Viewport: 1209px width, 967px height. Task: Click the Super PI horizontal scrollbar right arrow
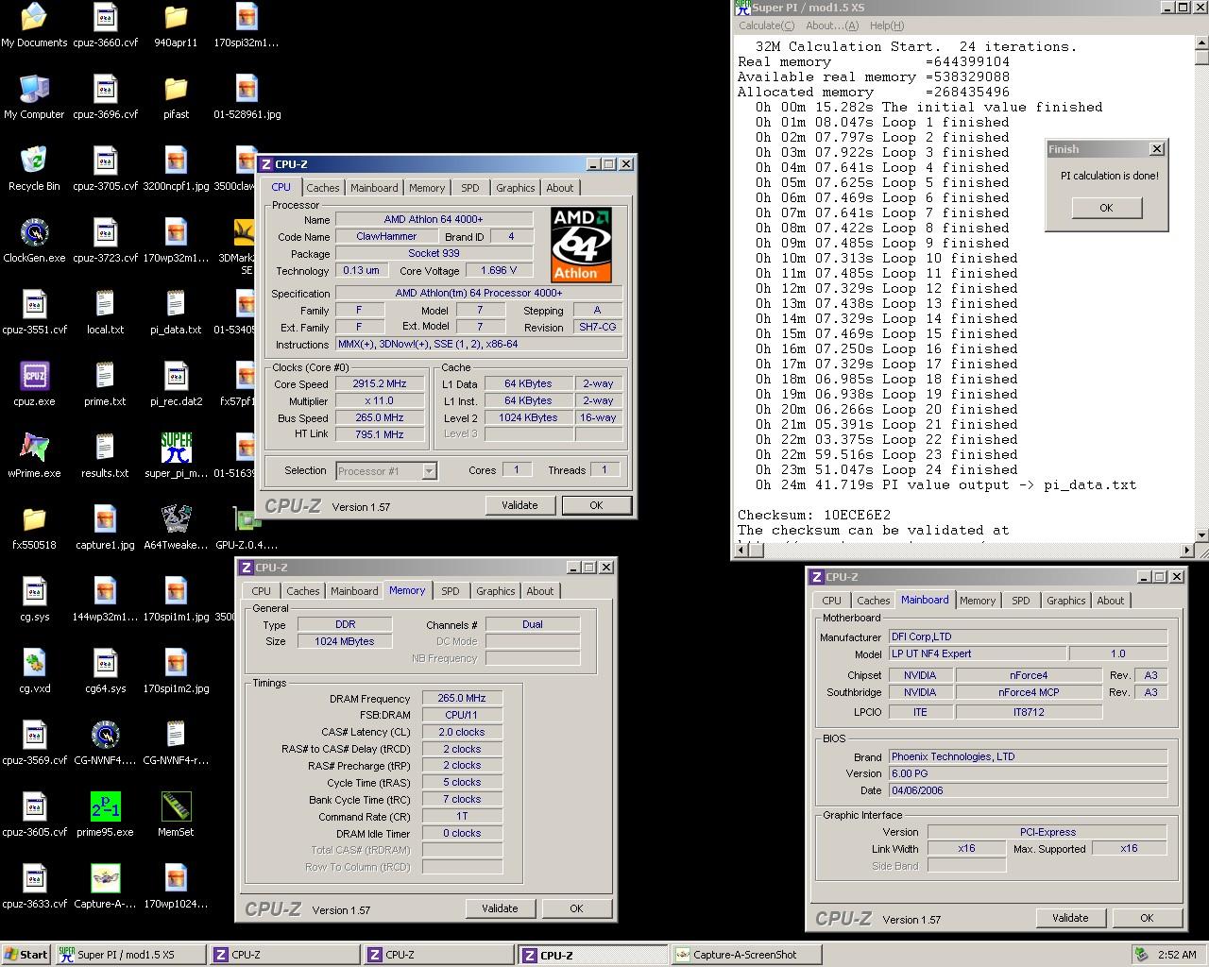[1186, 550]
